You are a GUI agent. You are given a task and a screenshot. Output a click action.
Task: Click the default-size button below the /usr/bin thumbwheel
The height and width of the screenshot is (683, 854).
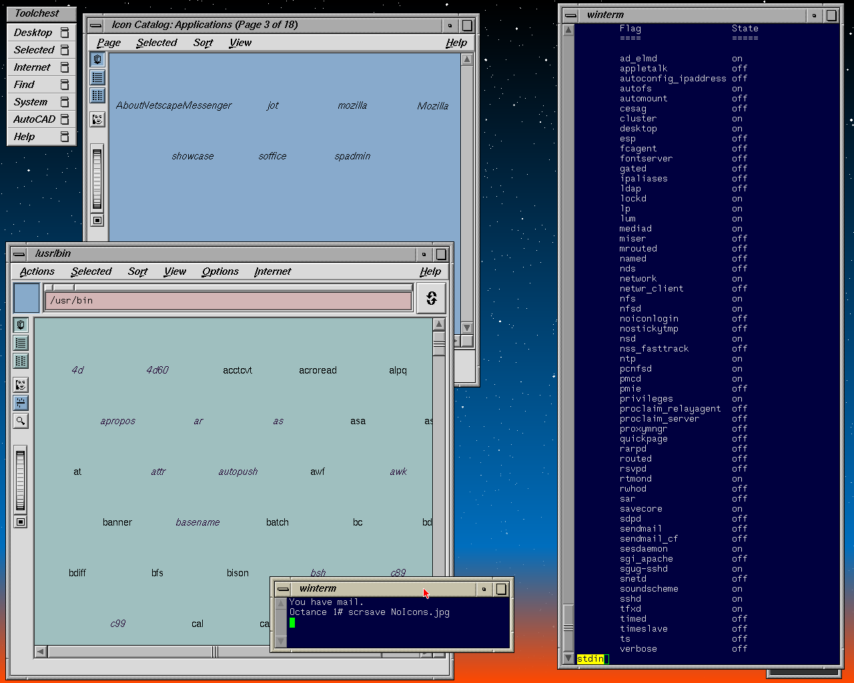[21, 522]
